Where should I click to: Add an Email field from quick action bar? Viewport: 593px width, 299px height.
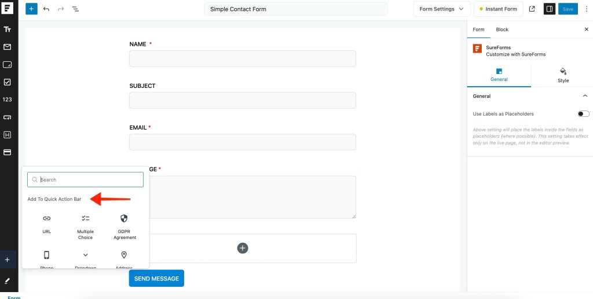click(x=7, y=47)
